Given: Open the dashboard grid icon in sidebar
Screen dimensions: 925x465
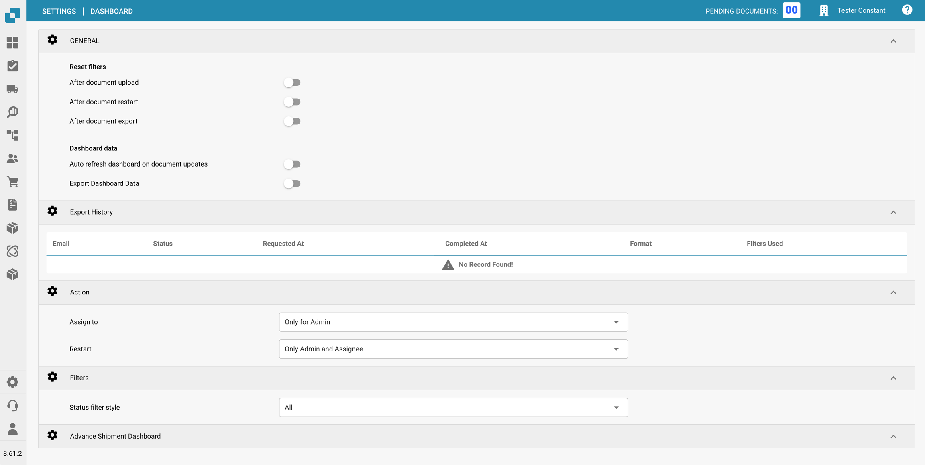Looking at the screenshot, I should 12,43.
